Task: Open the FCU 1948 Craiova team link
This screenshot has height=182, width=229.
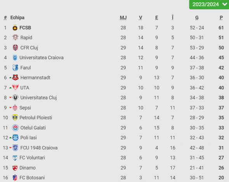Action: click(39, 148)
